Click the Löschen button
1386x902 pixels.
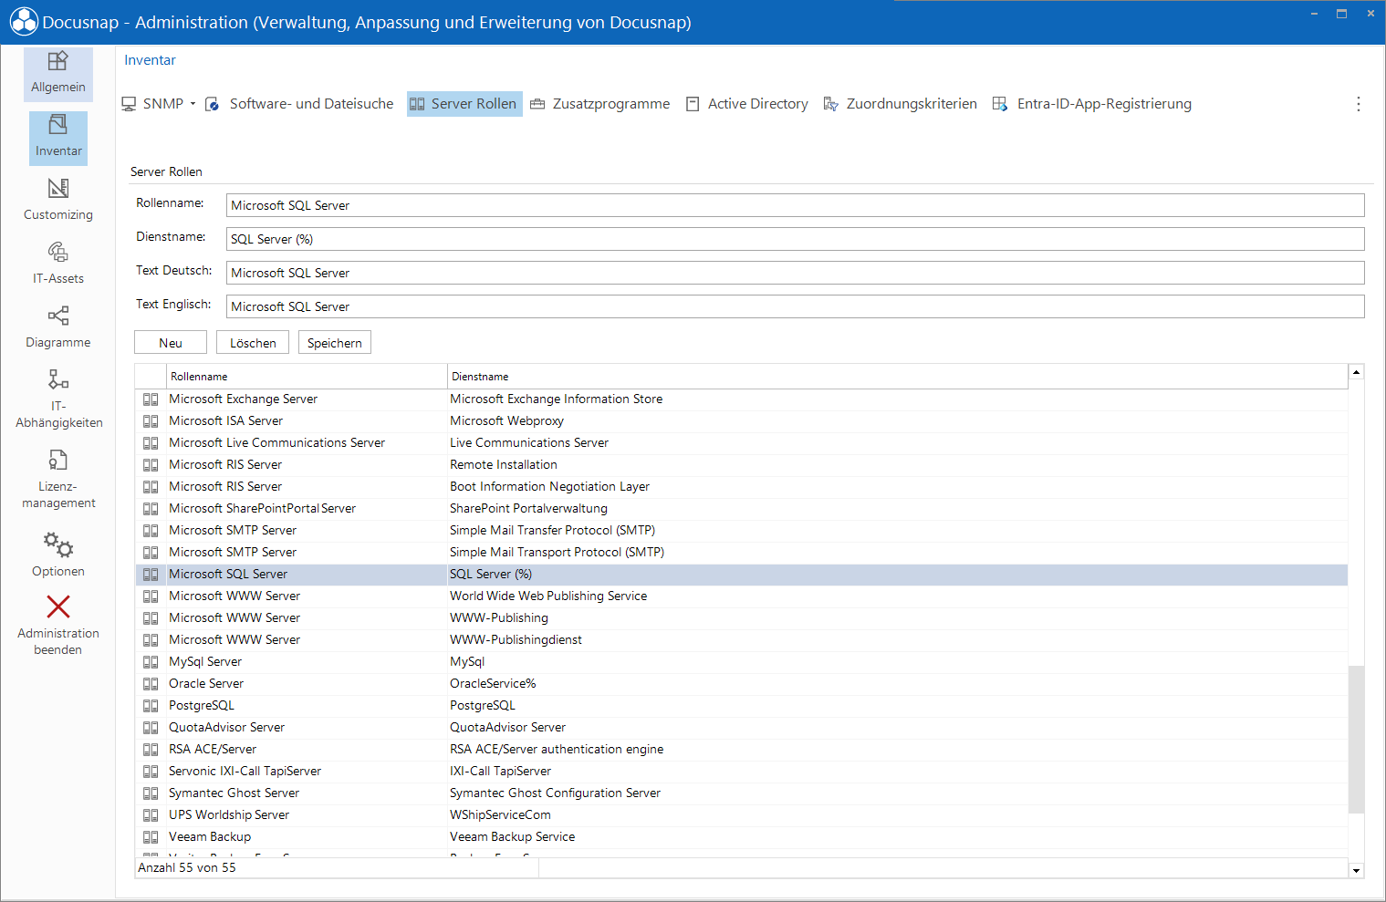pyautogui.click(x=253, y=343)
